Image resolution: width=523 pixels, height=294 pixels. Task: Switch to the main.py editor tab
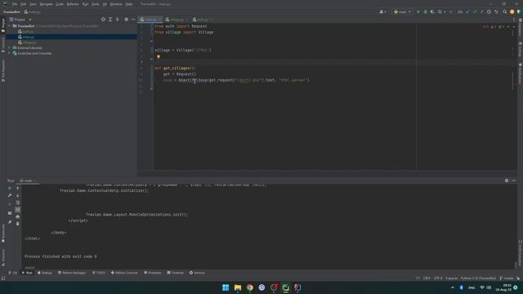(150, 20)
